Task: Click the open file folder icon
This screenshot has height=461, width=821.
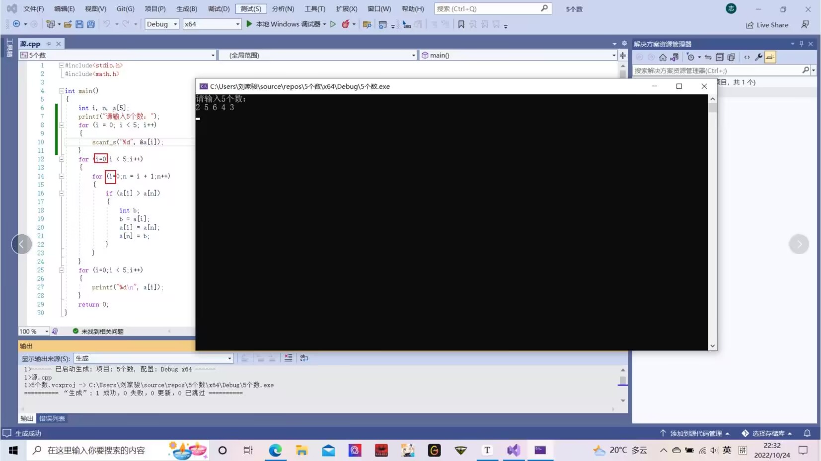Action: (68, 24)
